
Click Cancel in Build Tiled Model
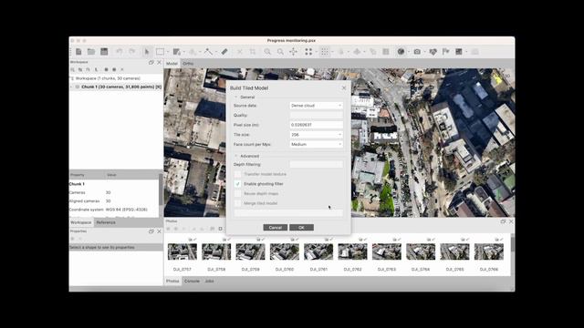pos(276,228)
